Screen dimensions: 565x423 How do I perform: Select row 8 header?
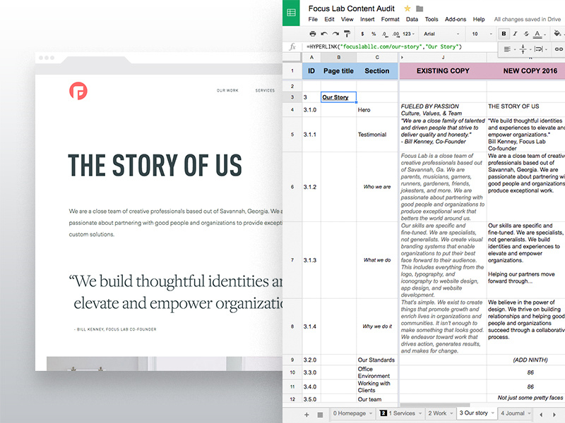(292, 326)
